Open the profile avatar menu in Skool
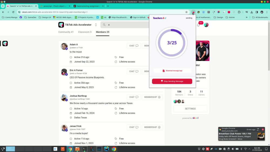 [x=206, y=25]
